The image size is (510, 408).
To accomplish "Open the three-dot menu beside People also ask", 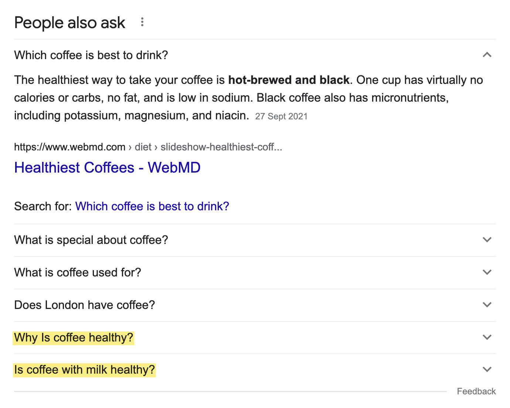I will pos(142,22).
